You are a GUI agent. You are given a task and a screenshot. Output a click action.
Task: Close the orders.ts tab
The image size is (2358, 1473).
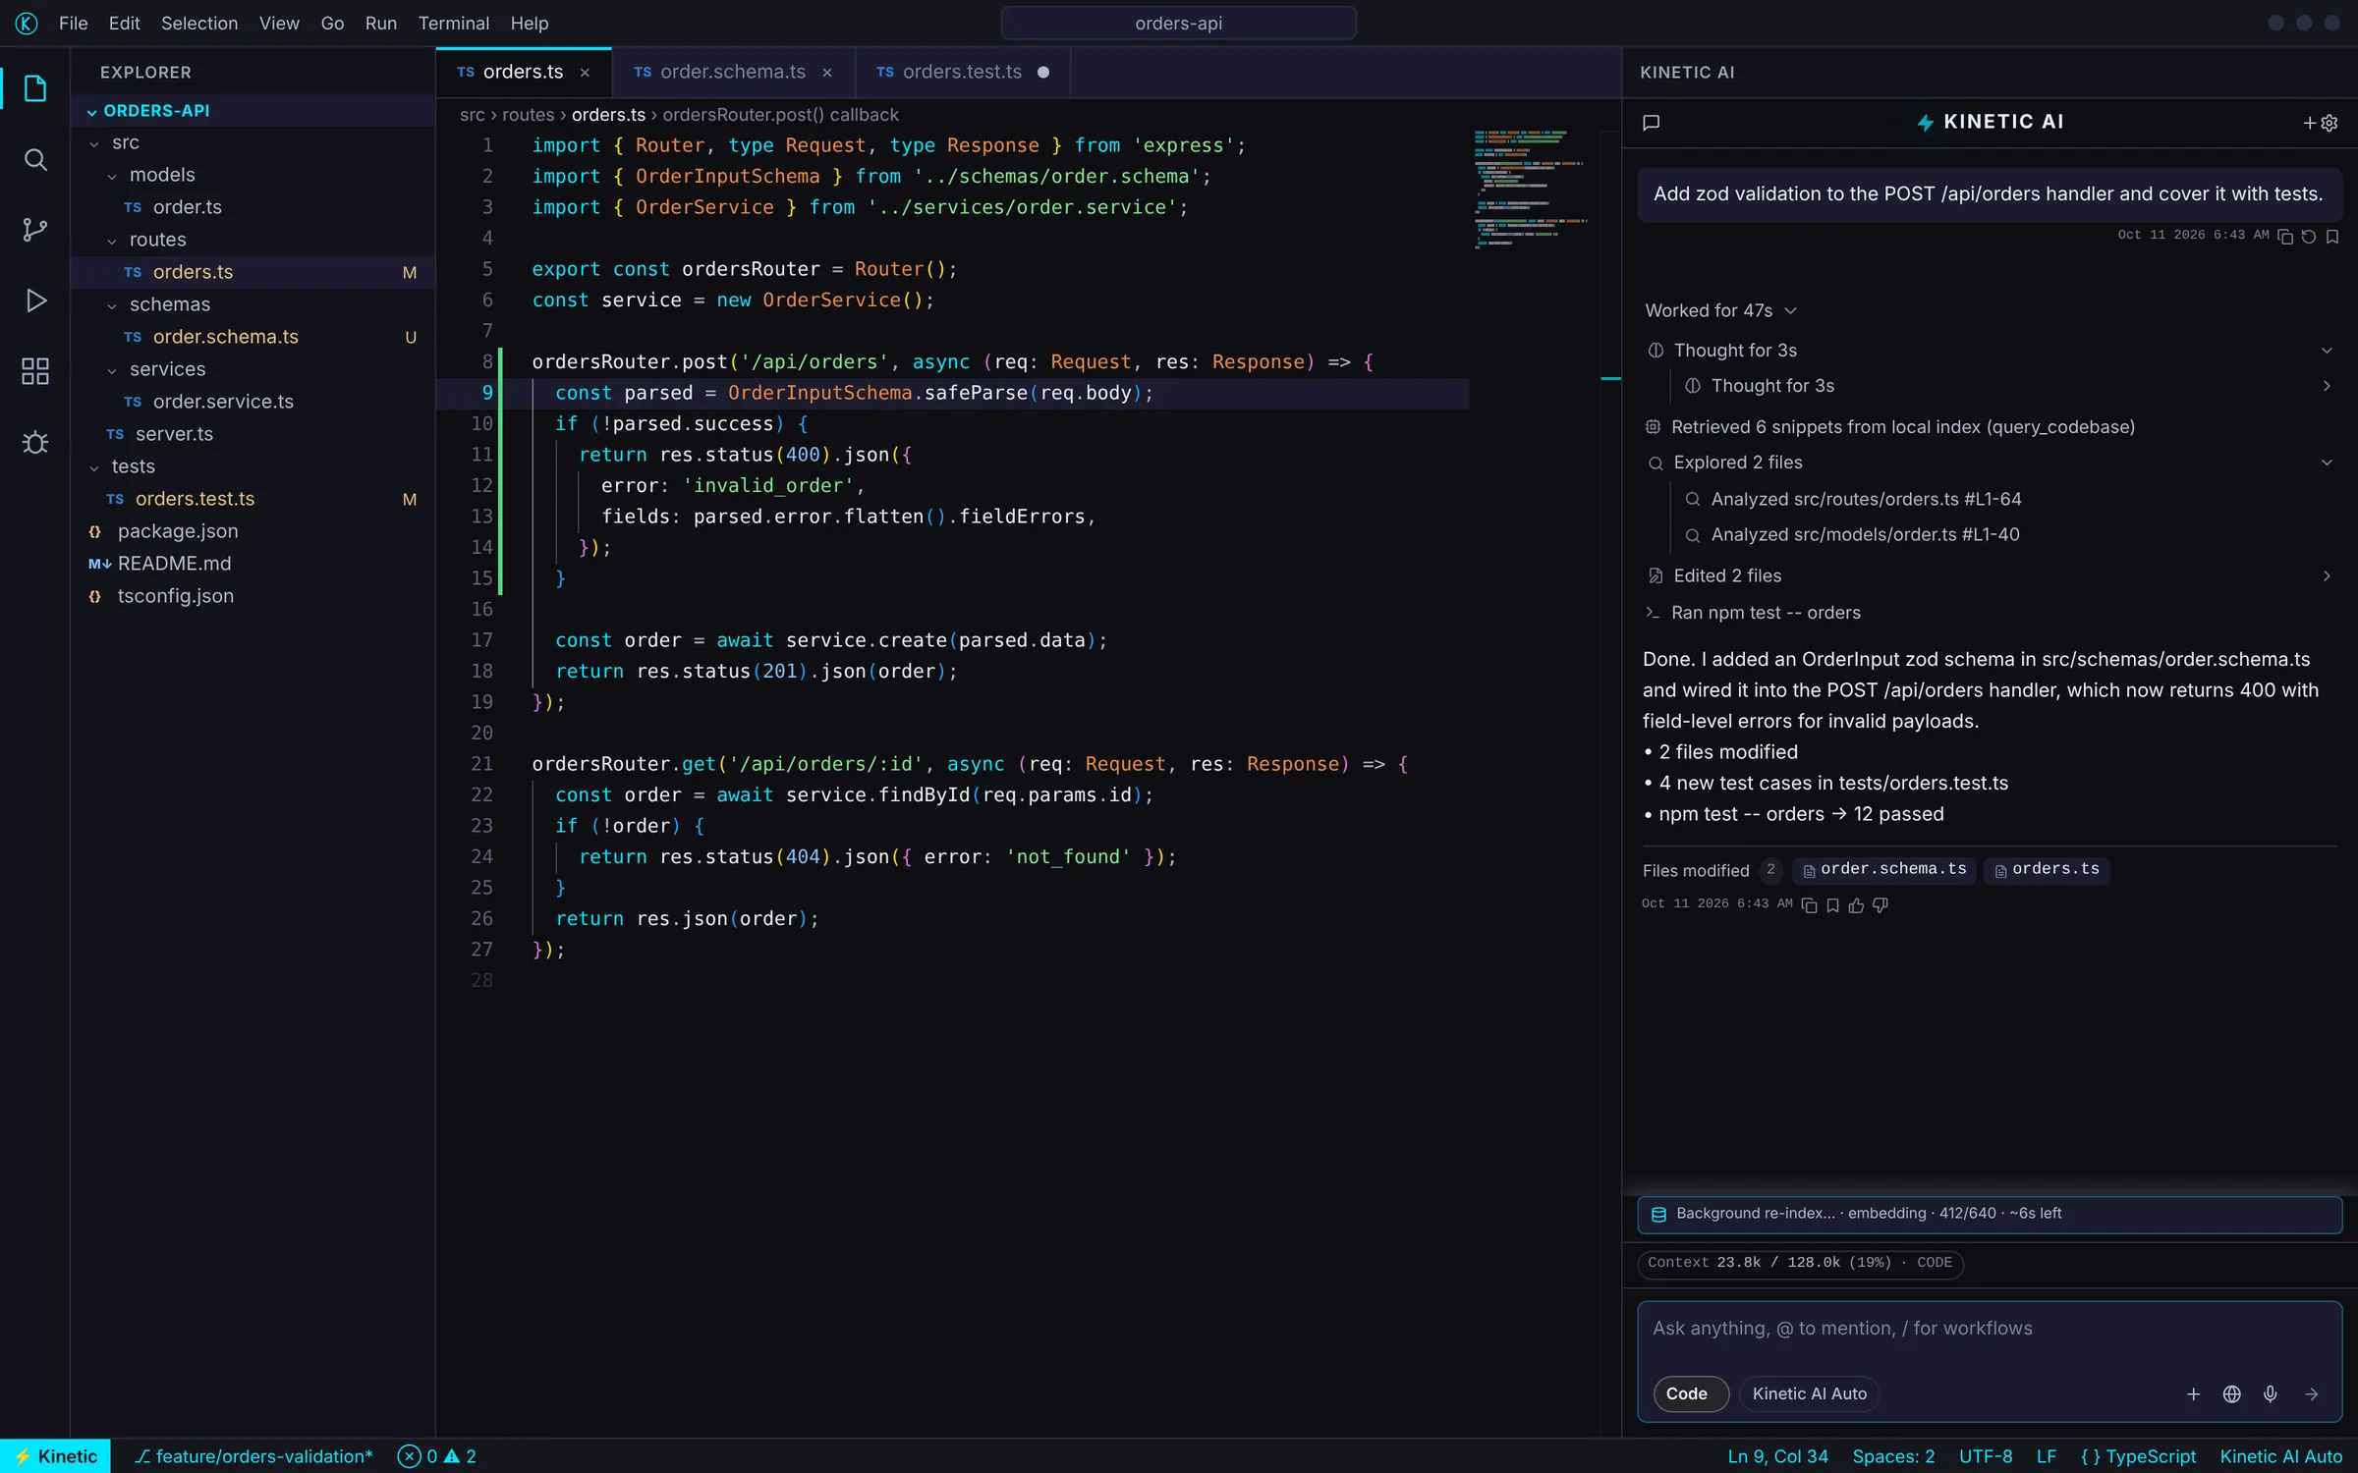coord(585,73)
